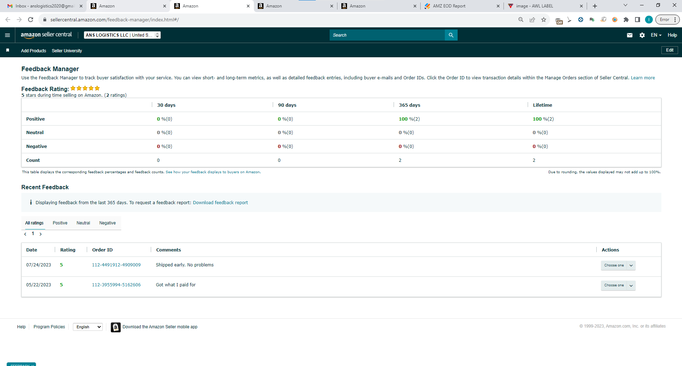This screenshot has height=366, width=682.
Task: Switch to the Neutral feedback tab
Action: click(x=83, y=223)
